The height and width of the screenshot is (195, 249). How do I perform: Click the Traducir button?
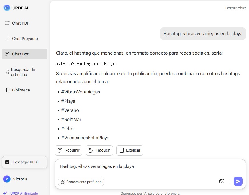99,150
